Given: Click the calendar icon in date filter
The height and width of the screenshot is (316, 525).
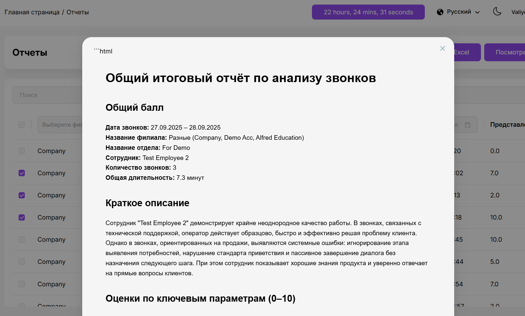Looking at the screenshot, I should click(x=468, y=125).
